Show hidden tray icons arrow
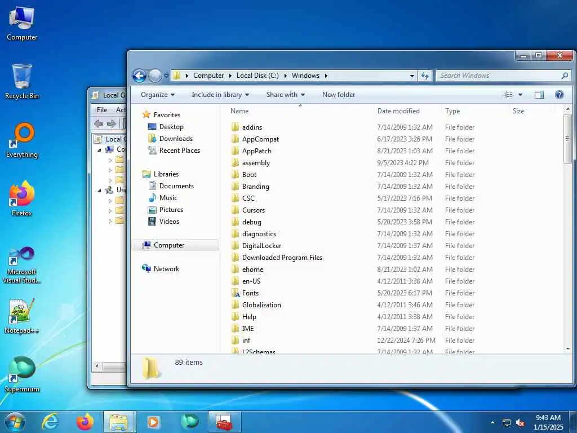The height and width of the screenshot is (433, 577). pos(492,422)
